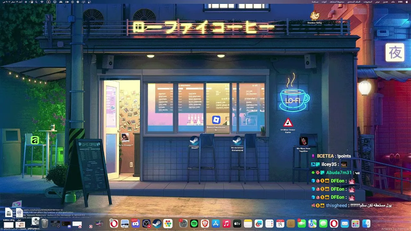Open the Wi-Fi status menu
Image resolution: width=411 pixels, height=231 pixels.
42,2
